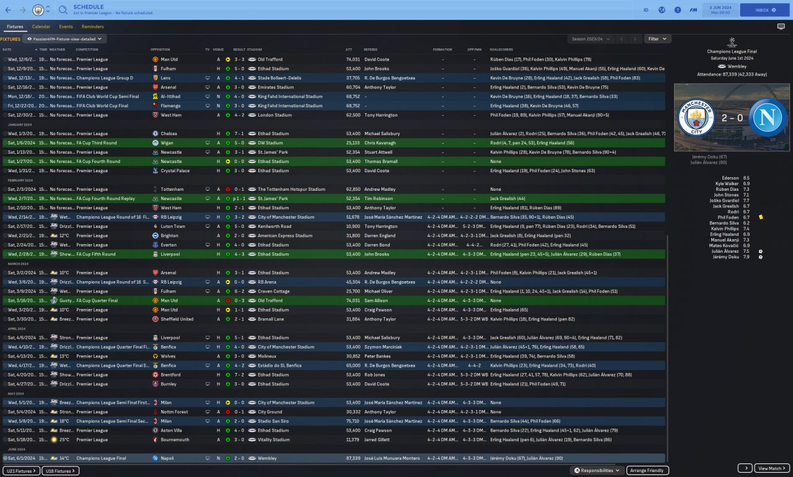This screenshot has height=477, width=793.
Task: Switch to the Events tab
Action: pos(66,27)
